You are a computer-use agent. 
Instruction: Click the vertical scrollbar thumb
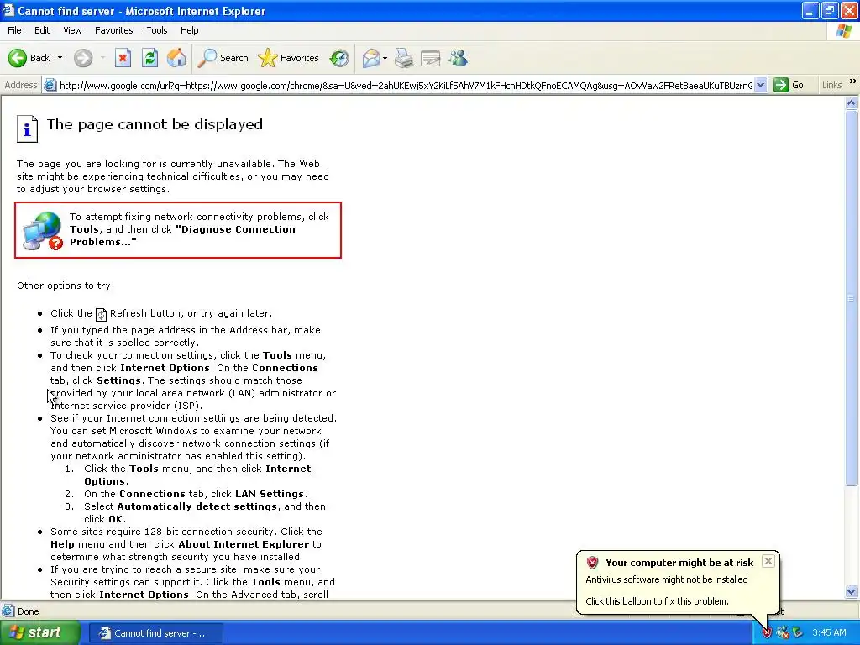coord(852,298)
